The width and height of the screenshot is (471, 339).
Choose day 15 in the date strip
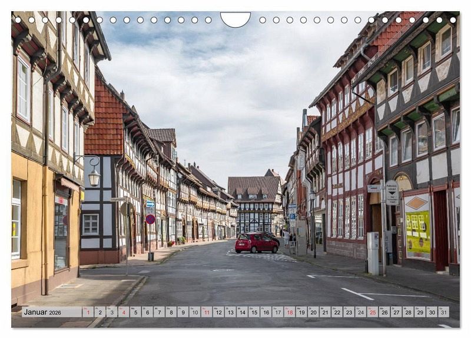[x=254, y=312]
